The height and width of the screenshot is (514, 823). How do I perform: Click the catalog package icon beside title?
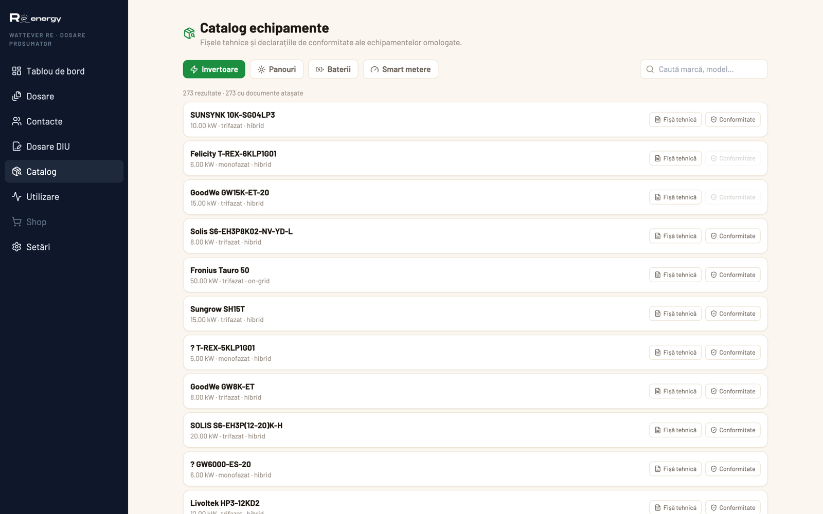[189, 33]
